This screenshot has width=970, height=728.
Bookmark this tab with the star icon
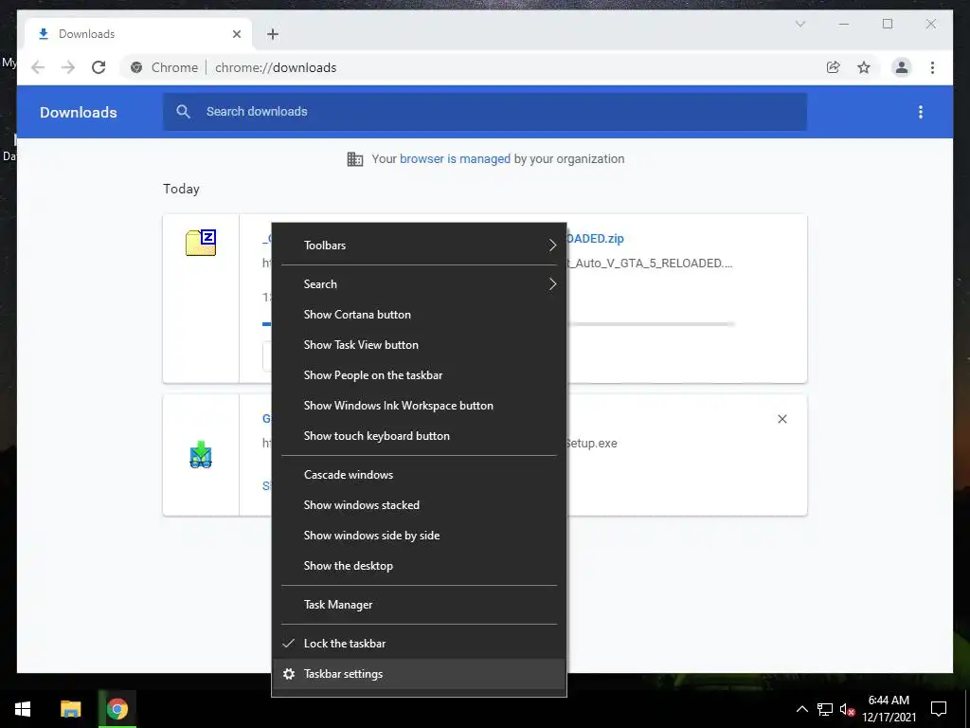864,67
